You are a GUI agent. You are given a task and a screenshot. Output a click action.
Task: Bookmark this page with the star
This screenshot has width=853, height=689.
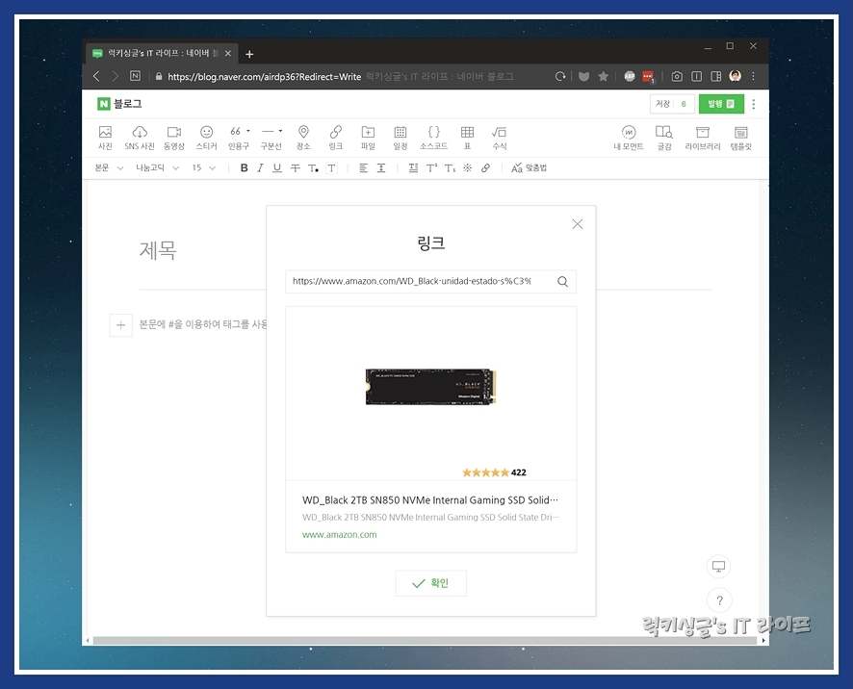[x=603, y=77]
